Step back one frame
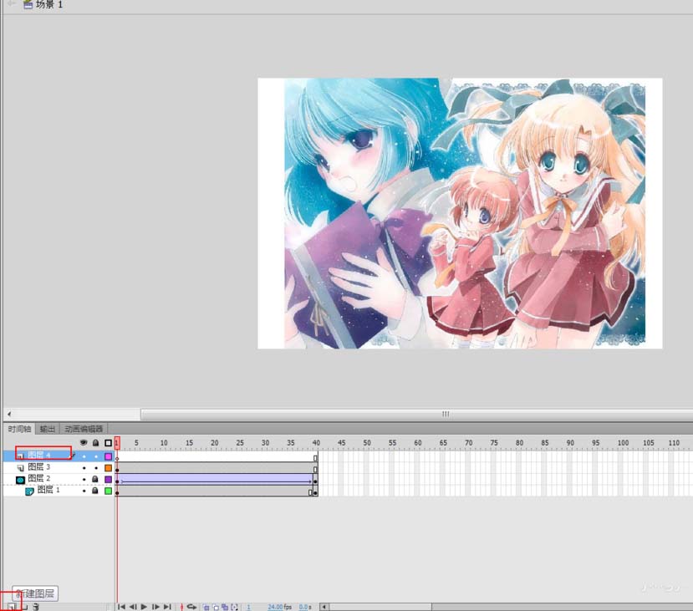 pos(133,607)
